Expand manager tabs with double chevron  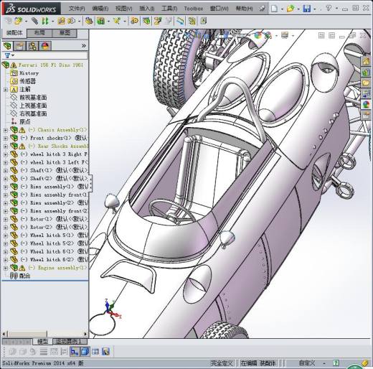[x=83, y=46]
